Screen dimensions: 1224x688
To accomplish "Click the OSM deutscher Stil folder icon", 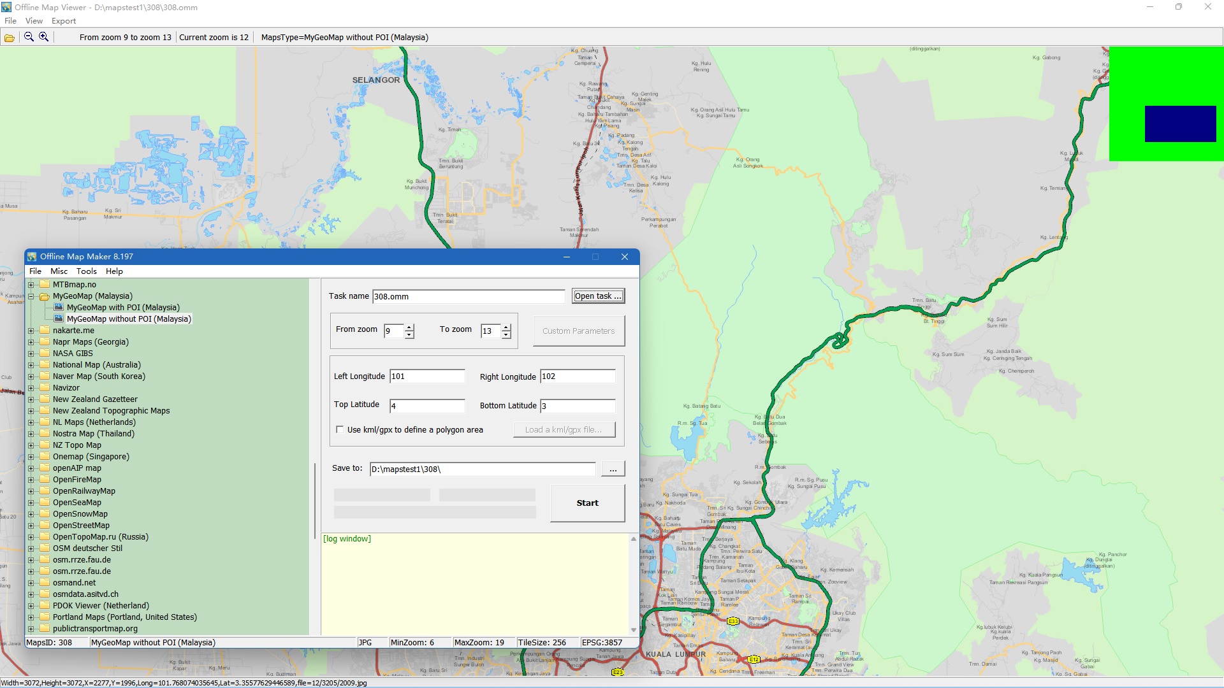I will tap(45, 548).
